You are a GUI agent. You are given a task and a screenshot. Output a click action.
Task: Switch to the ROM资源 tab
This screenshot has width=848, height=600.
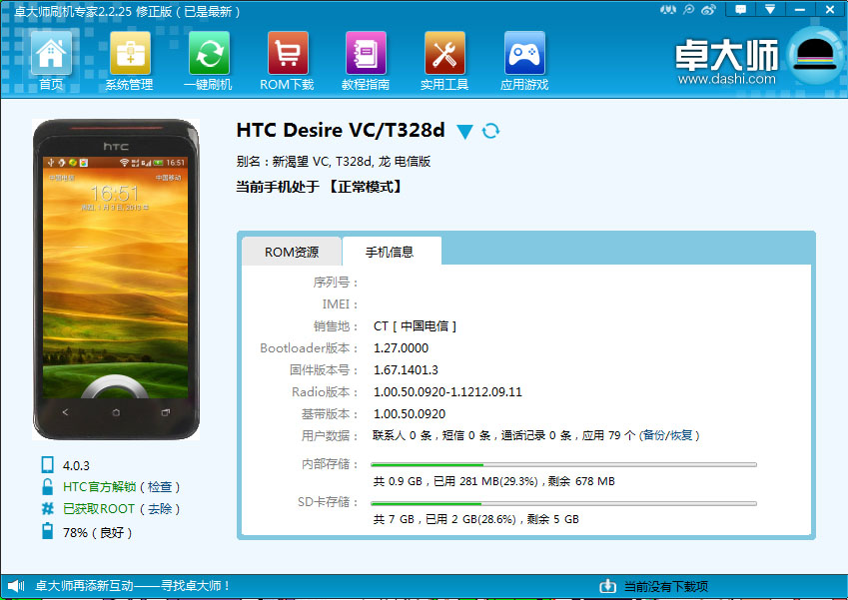pos(292,252)
